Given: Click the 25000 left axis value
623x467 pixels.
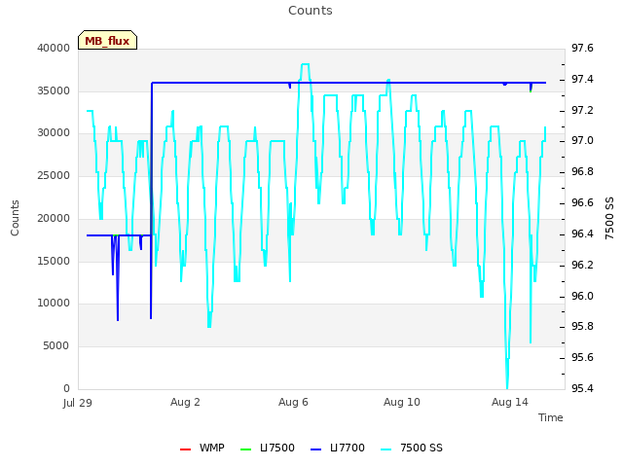Looking at the screenshot, I should (54, 175).
